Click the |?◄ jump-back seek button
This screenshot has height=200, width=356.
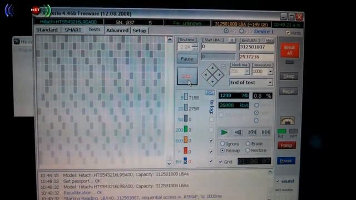point(252,132)
